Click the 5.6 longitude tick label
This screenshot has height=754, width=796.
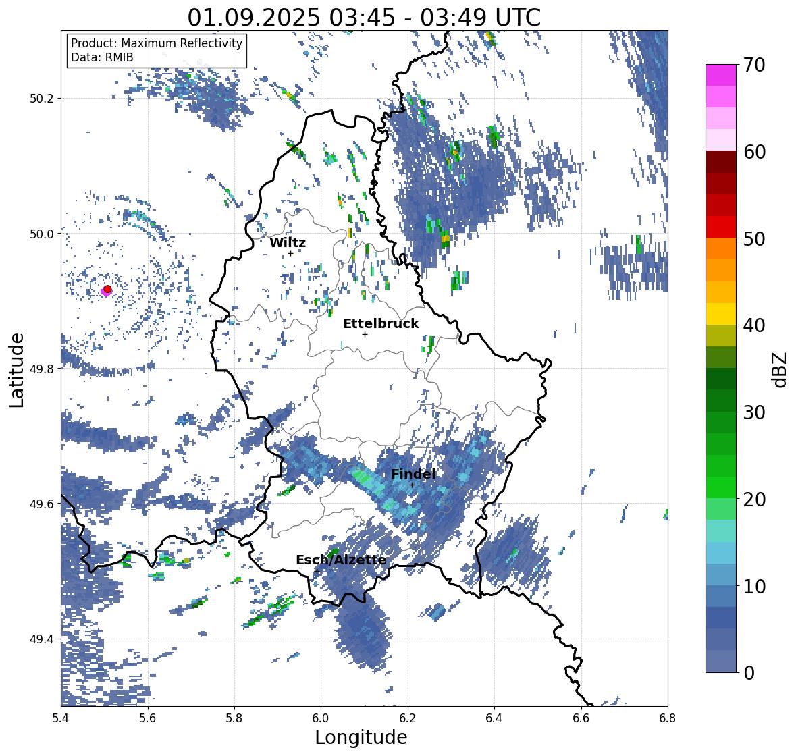(147, 718)
